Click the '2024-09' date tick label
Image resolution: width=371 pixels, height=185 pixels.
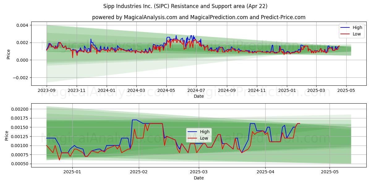(x=227, y=91)
